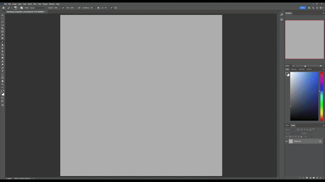Add layer style fx button
325x182 pixels.
click(303, 178)
